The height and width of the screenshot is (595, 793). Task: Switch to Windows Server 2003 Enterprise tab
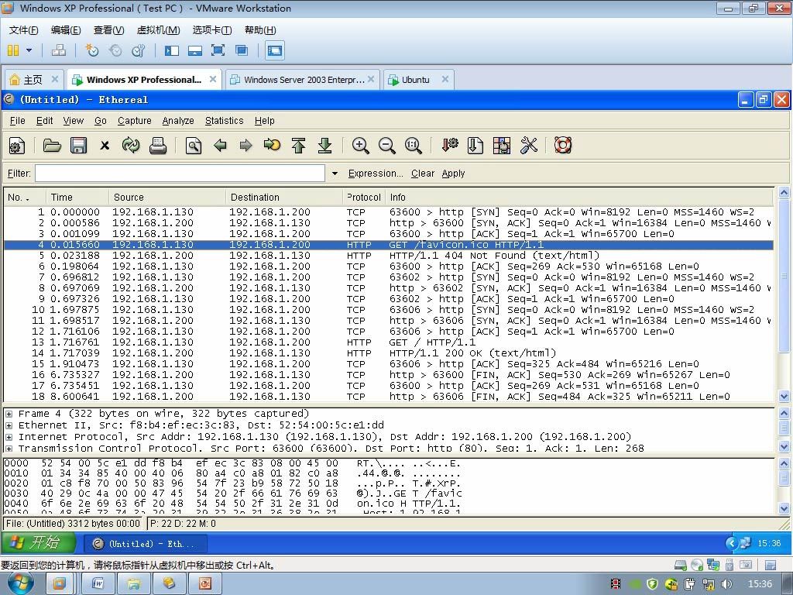click(303, 80)
